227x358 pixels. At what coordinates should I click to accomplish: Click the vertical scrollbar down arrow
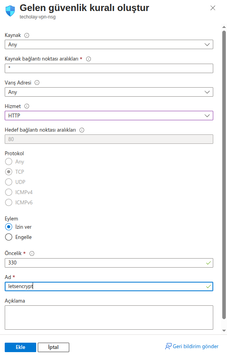click(224, 330)
